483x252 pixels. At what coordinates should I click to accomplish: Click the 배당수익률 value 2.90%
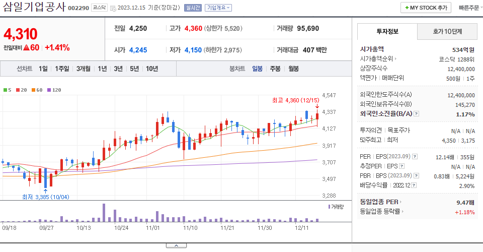coord(467,186)
